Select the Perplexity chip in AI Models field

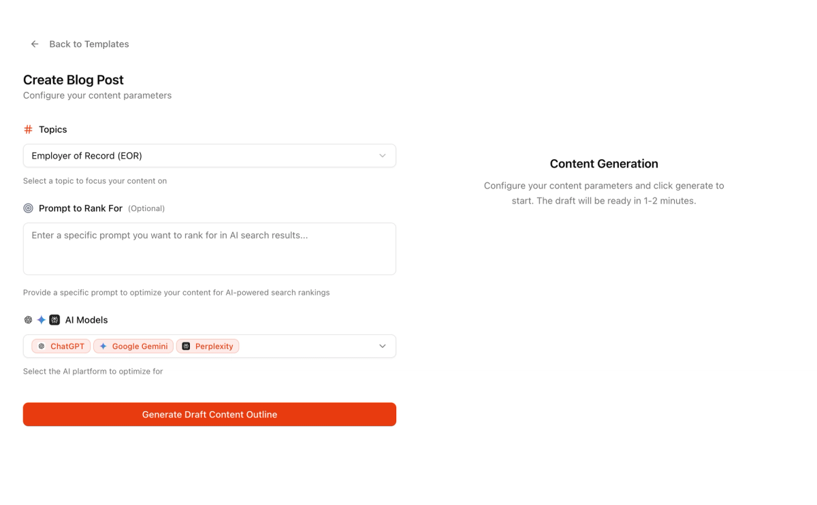pos(208,346)
